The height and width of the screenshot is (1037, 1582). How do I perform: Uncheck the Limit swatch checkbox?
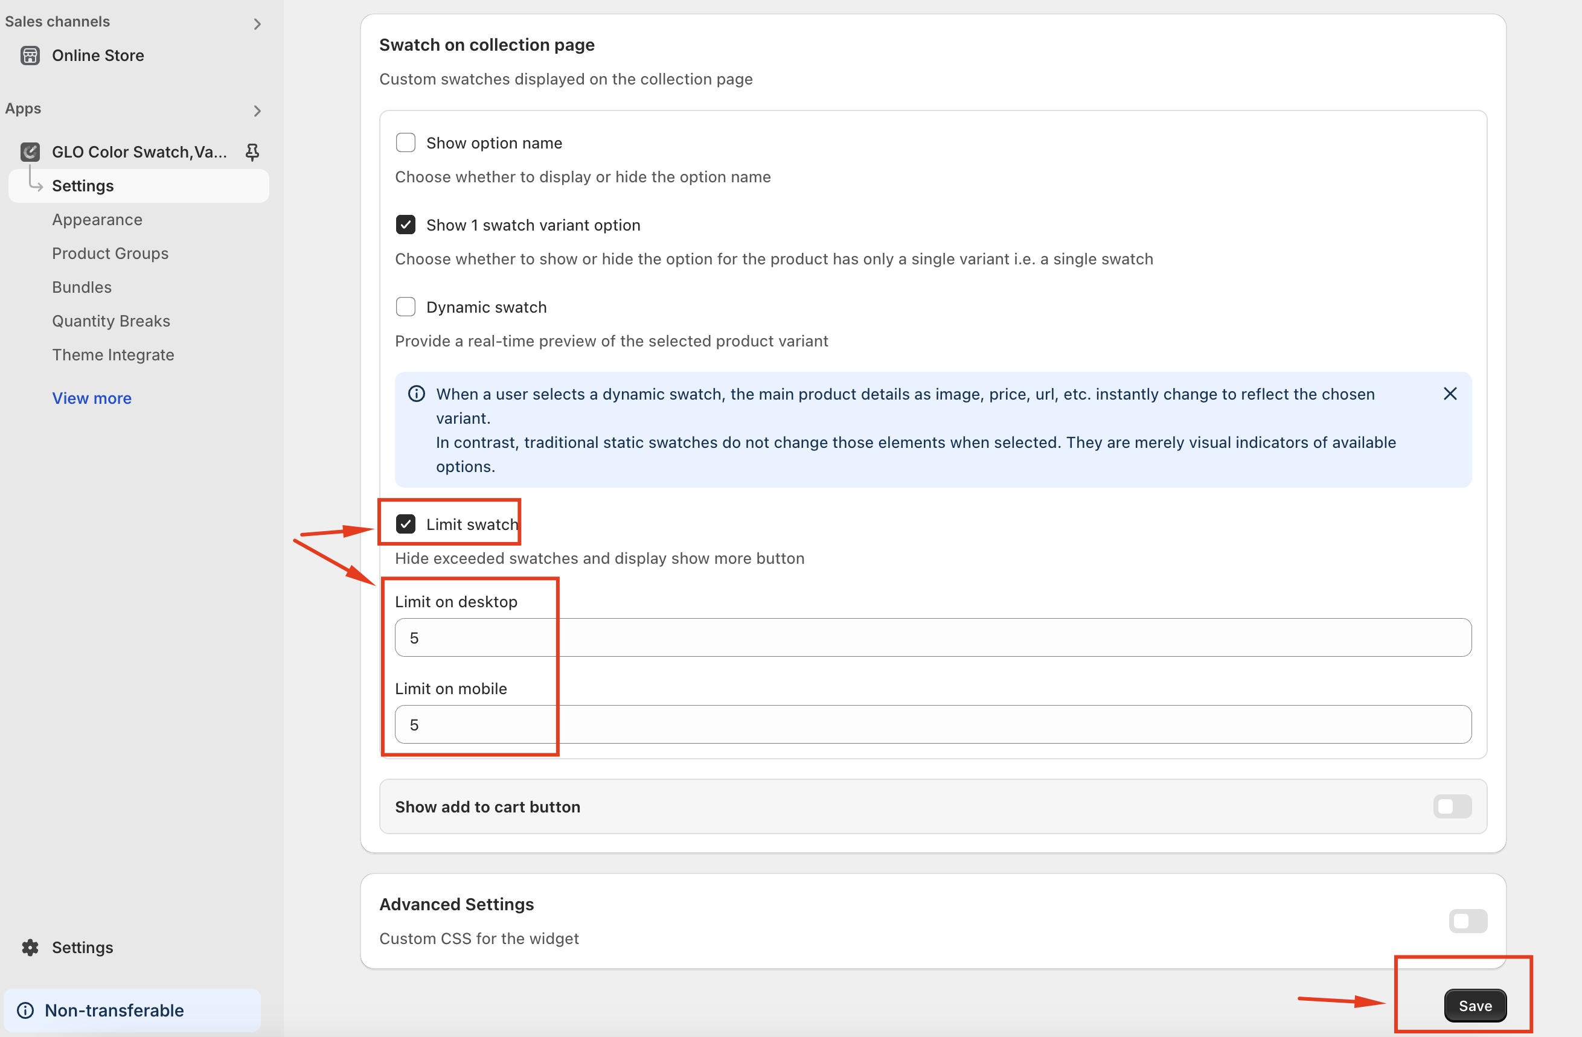(x=406, y=524)
